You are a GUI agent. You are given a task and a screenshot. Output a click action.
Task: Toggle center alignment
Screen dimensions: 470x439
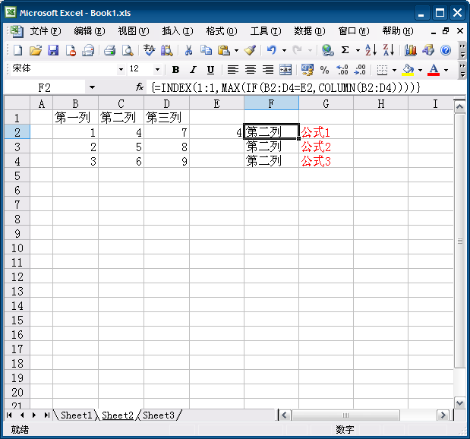(251, 70)
